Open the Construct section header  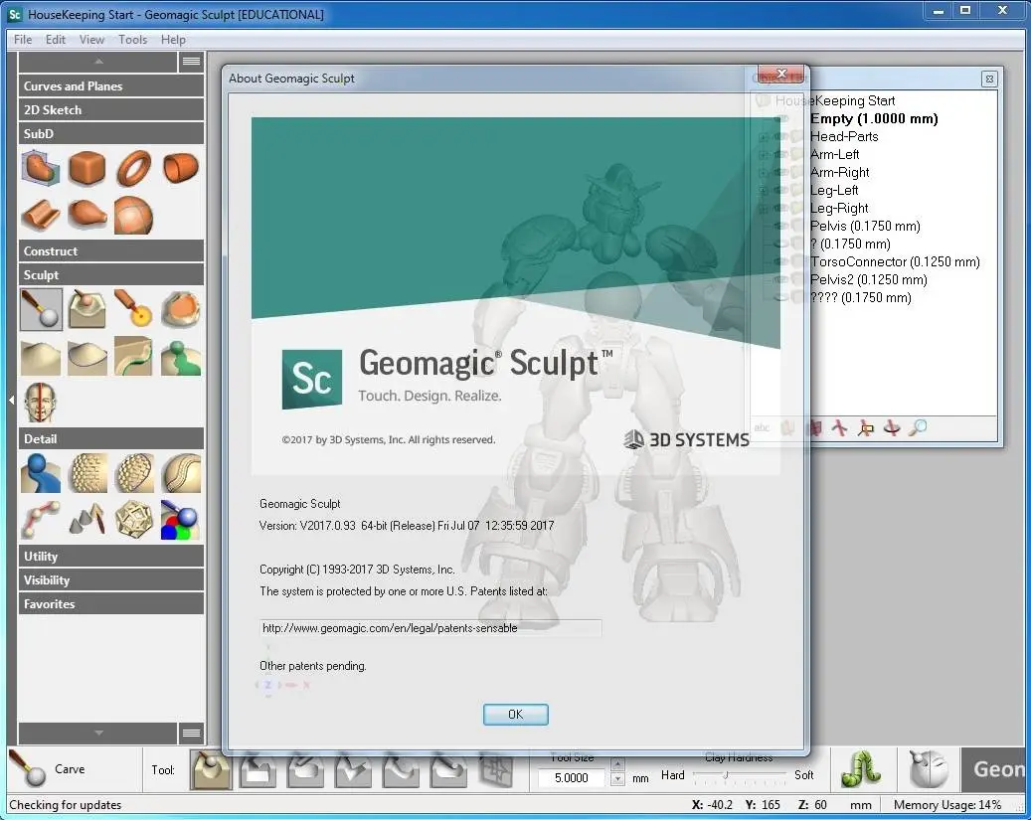tap(109, 250)
